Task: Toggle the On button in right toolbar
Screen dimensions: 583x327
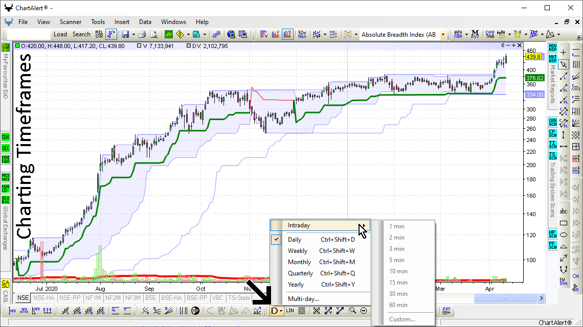Action: click(575, 276)
